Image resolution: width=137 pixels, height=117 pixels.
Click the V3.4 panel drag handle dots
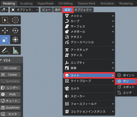19,60
